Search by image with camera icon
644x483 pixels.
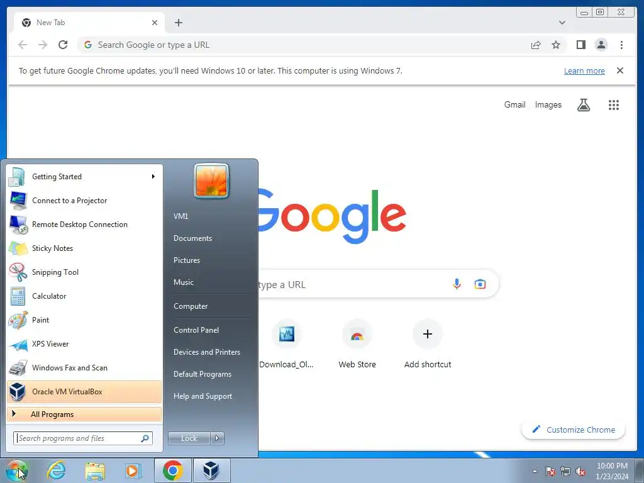480,284
